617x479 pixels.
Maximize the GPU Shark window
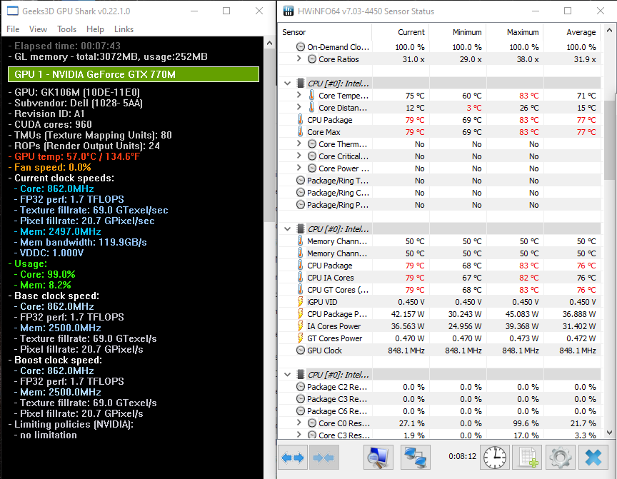pos(226,11)
